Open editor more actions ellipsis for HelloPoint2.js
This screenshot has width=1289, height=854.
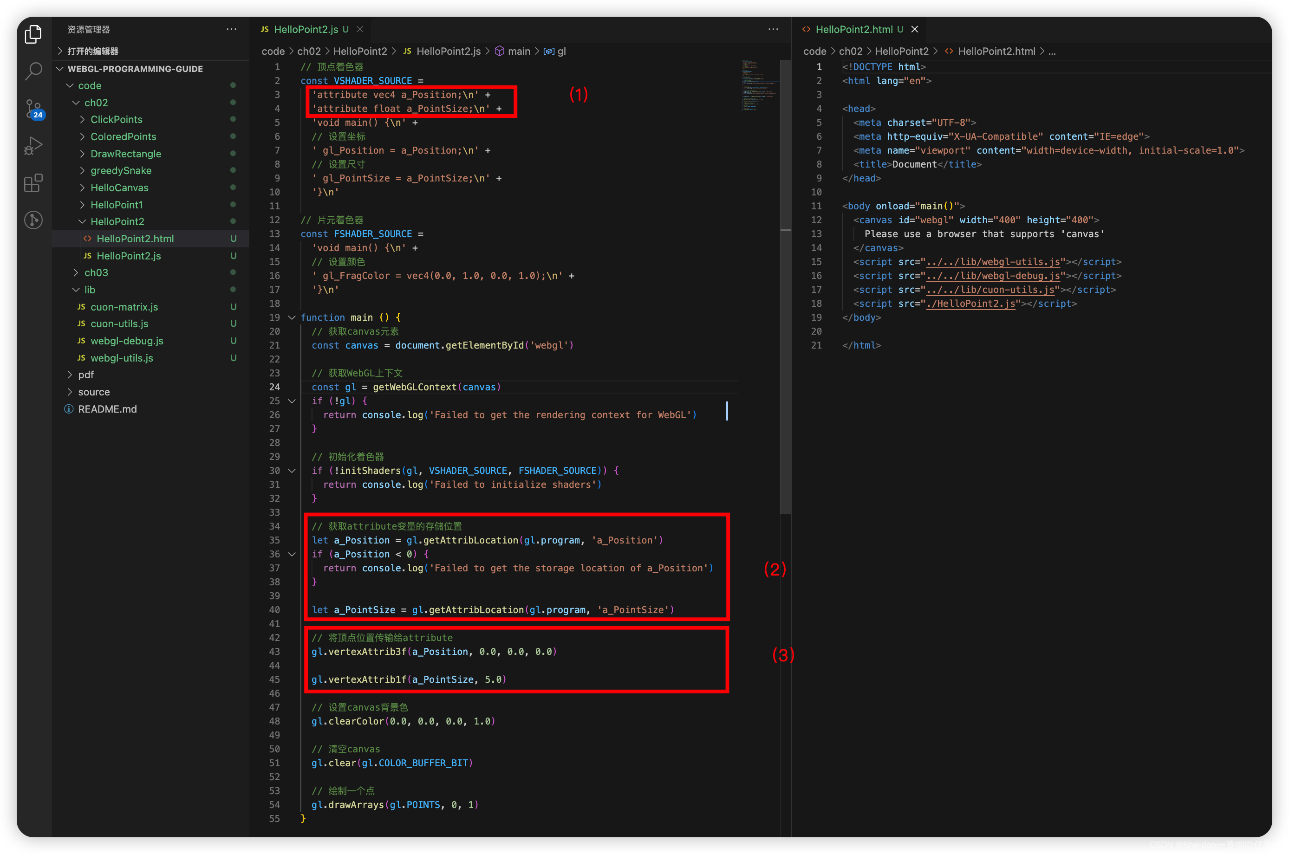point(773,29)
